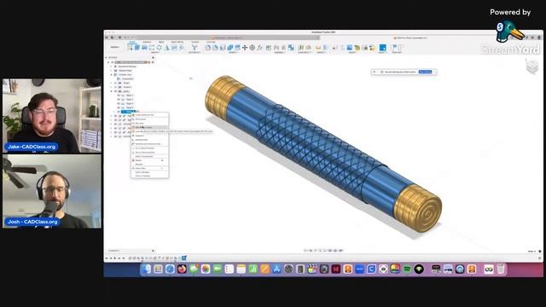Open the Design workspace dropdown
Image resolution: width=546 pixels, height=307 pixels.
[x=115, y=47]
